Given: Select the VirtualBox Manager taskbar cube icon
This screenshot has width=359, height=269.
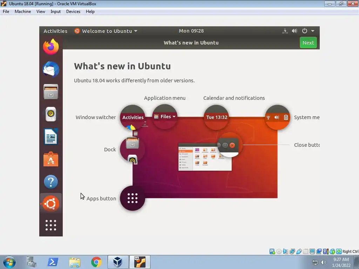Looking at the screenshot, I should 118,262.
